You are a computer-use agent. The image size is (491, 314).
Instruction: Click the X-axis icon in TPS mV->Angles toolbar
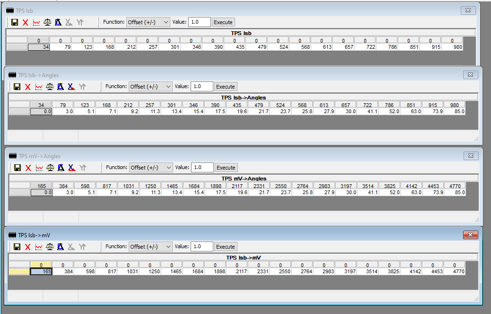tap(72, 168)
